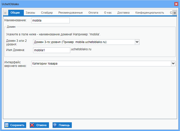Switch to the Заказы tab

(x=30, y=13)
